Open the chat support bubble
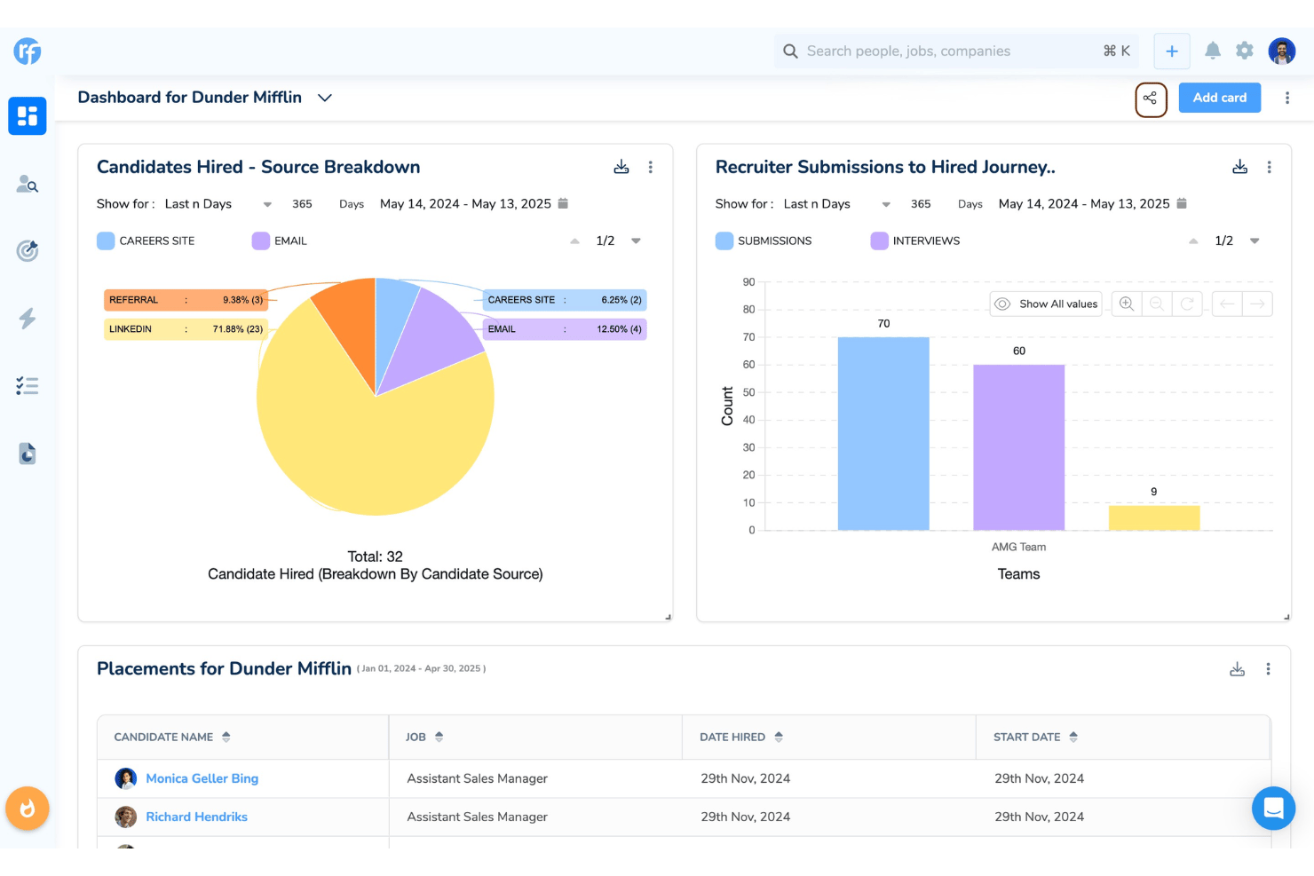 tap(1274, 809)
